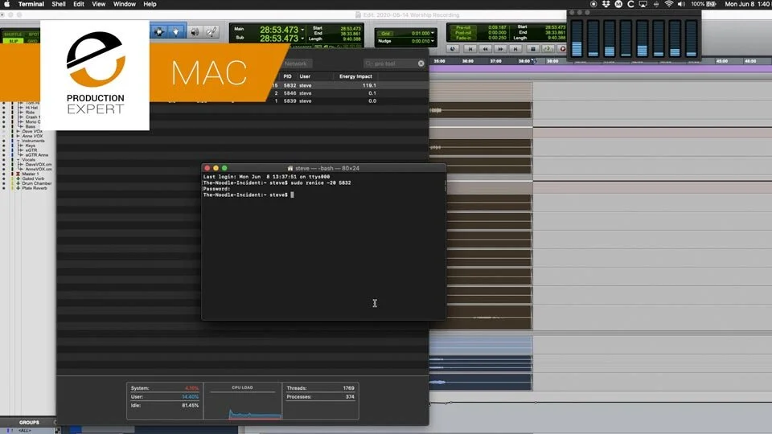Open the Help menu
Screen dimensions: 772x434
[150, 4]
